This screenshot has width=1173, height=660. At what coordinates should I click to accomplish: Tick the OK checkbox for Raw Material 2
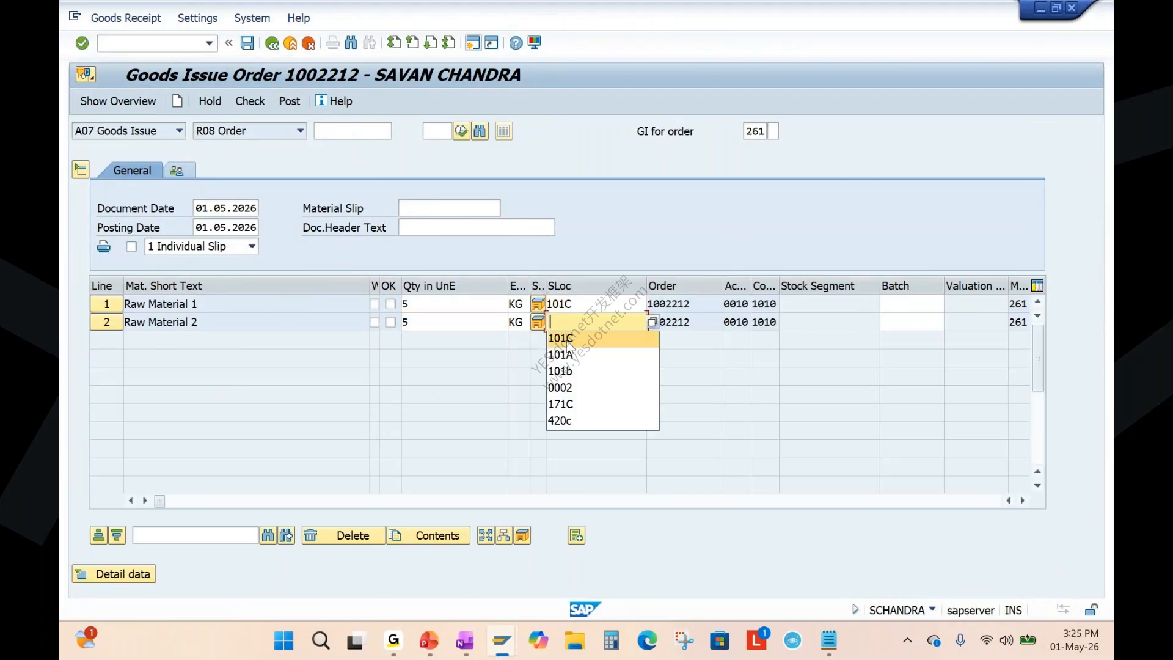390,322
